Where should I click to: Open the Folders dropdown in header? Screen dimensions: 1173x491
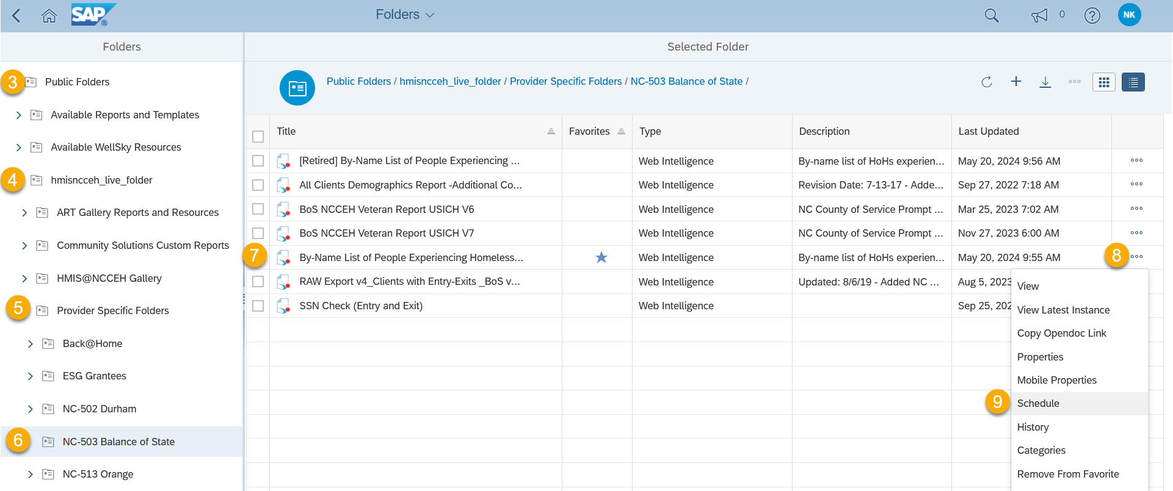[405, 15]
